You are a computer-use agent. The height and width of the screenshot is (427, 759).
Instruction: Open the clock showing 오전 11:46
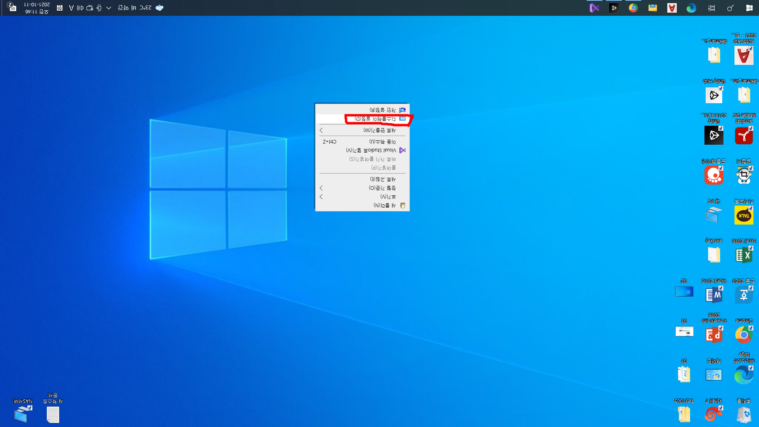pyautogui.click(x=37, y=8)
